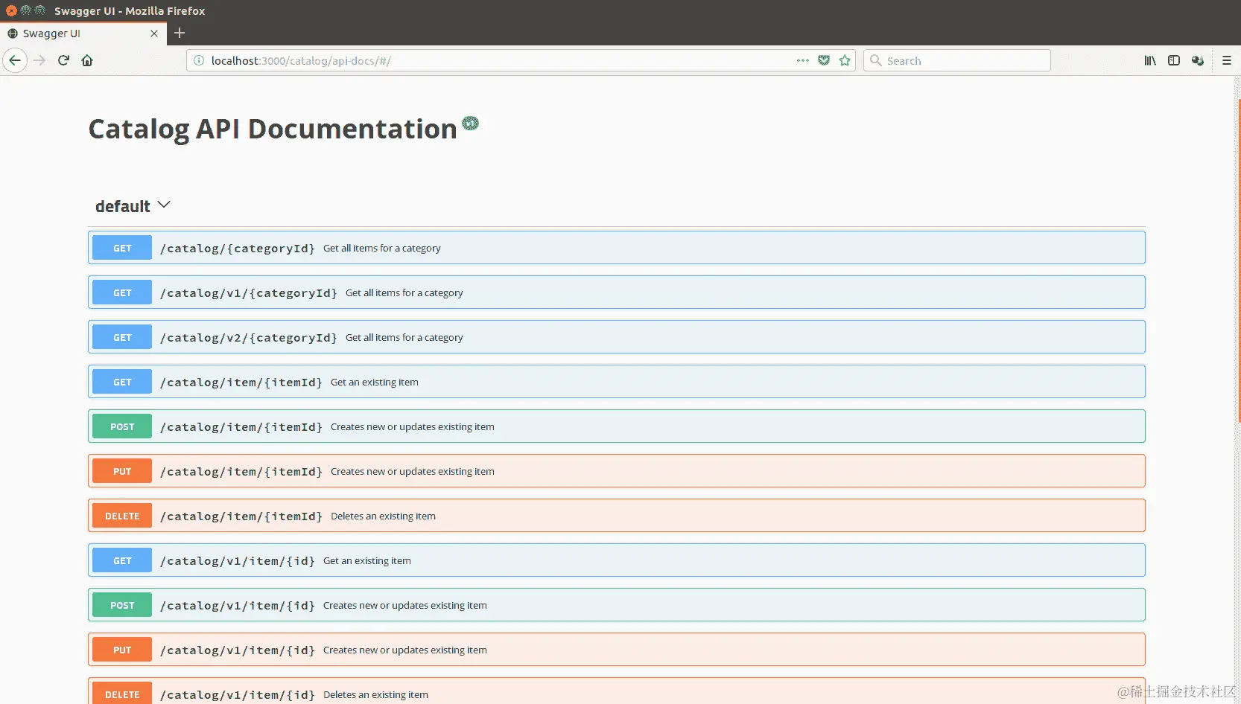Reload the Swagger UI page

coord(63,60)
